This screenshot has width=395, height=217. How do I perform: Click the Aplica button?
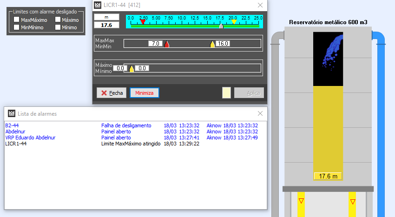click(249, 93)
